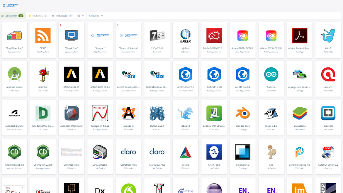Open the orange RSS feed icon

pyautogui.click(x=43, y=35)
